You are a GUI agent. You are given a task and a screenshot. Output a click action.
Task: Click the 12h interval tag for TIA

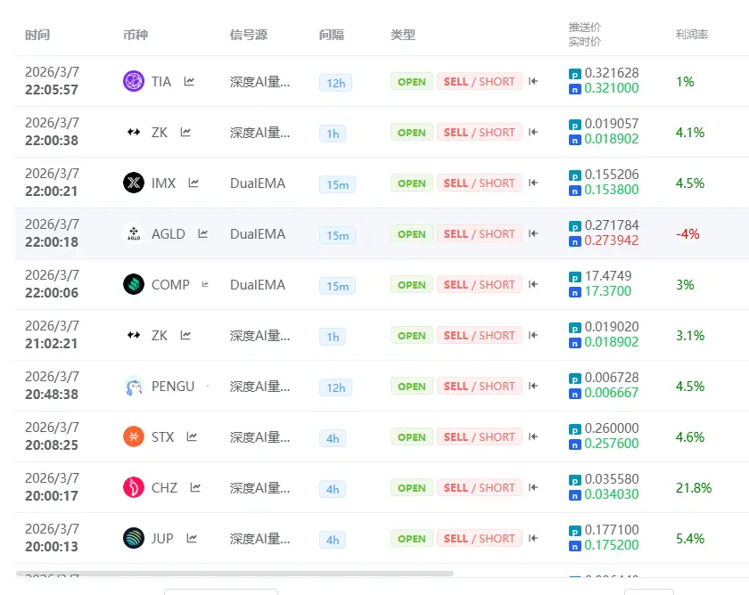click(x=336, y=83)
